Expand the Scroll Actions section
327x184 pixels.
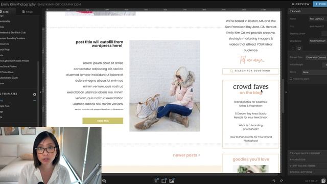click(x=307, y=172)
